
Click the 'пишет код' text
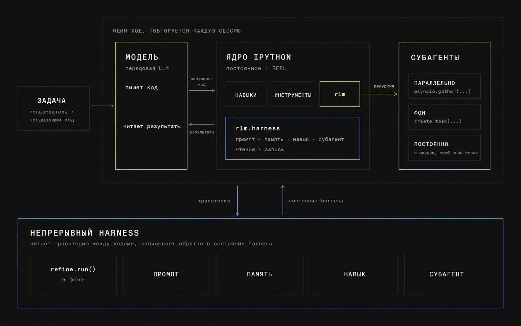pos(141,87)
